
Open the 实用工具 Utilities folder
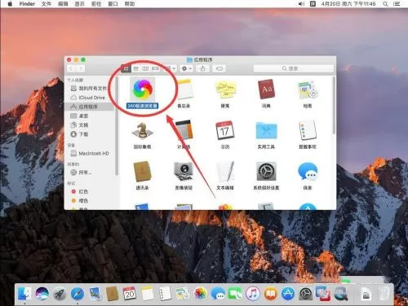pos(266,131)
